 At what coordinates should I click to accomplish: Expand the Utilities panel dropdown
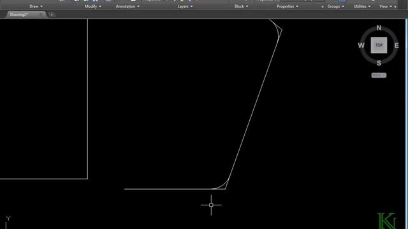click(362, 6)
